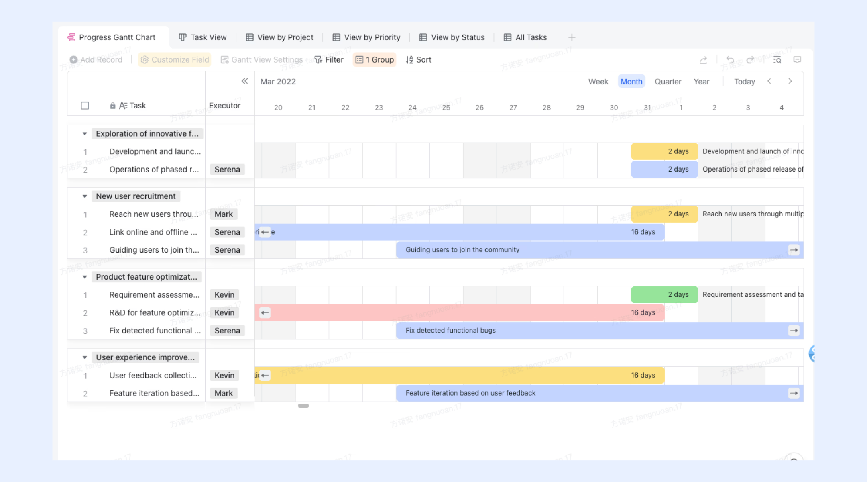Image resolution: width=867 pixels, height=482 pixels.
Task: Collapse the User experience improvement group
Action: 85,357
